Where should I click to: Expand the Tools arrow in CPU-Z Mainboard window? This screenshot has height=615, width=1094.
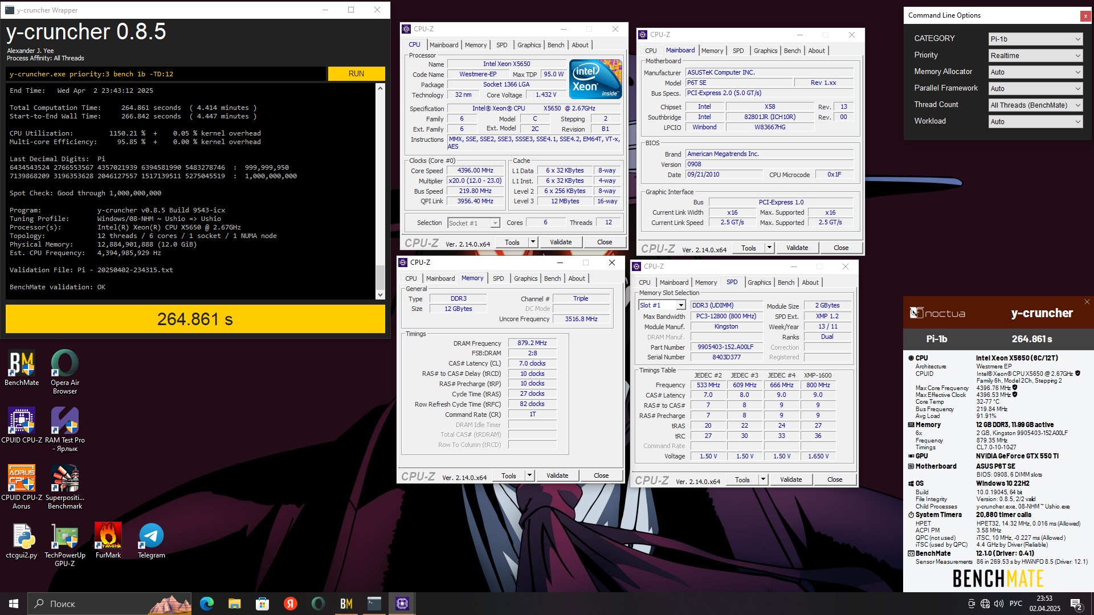(769, 248)
